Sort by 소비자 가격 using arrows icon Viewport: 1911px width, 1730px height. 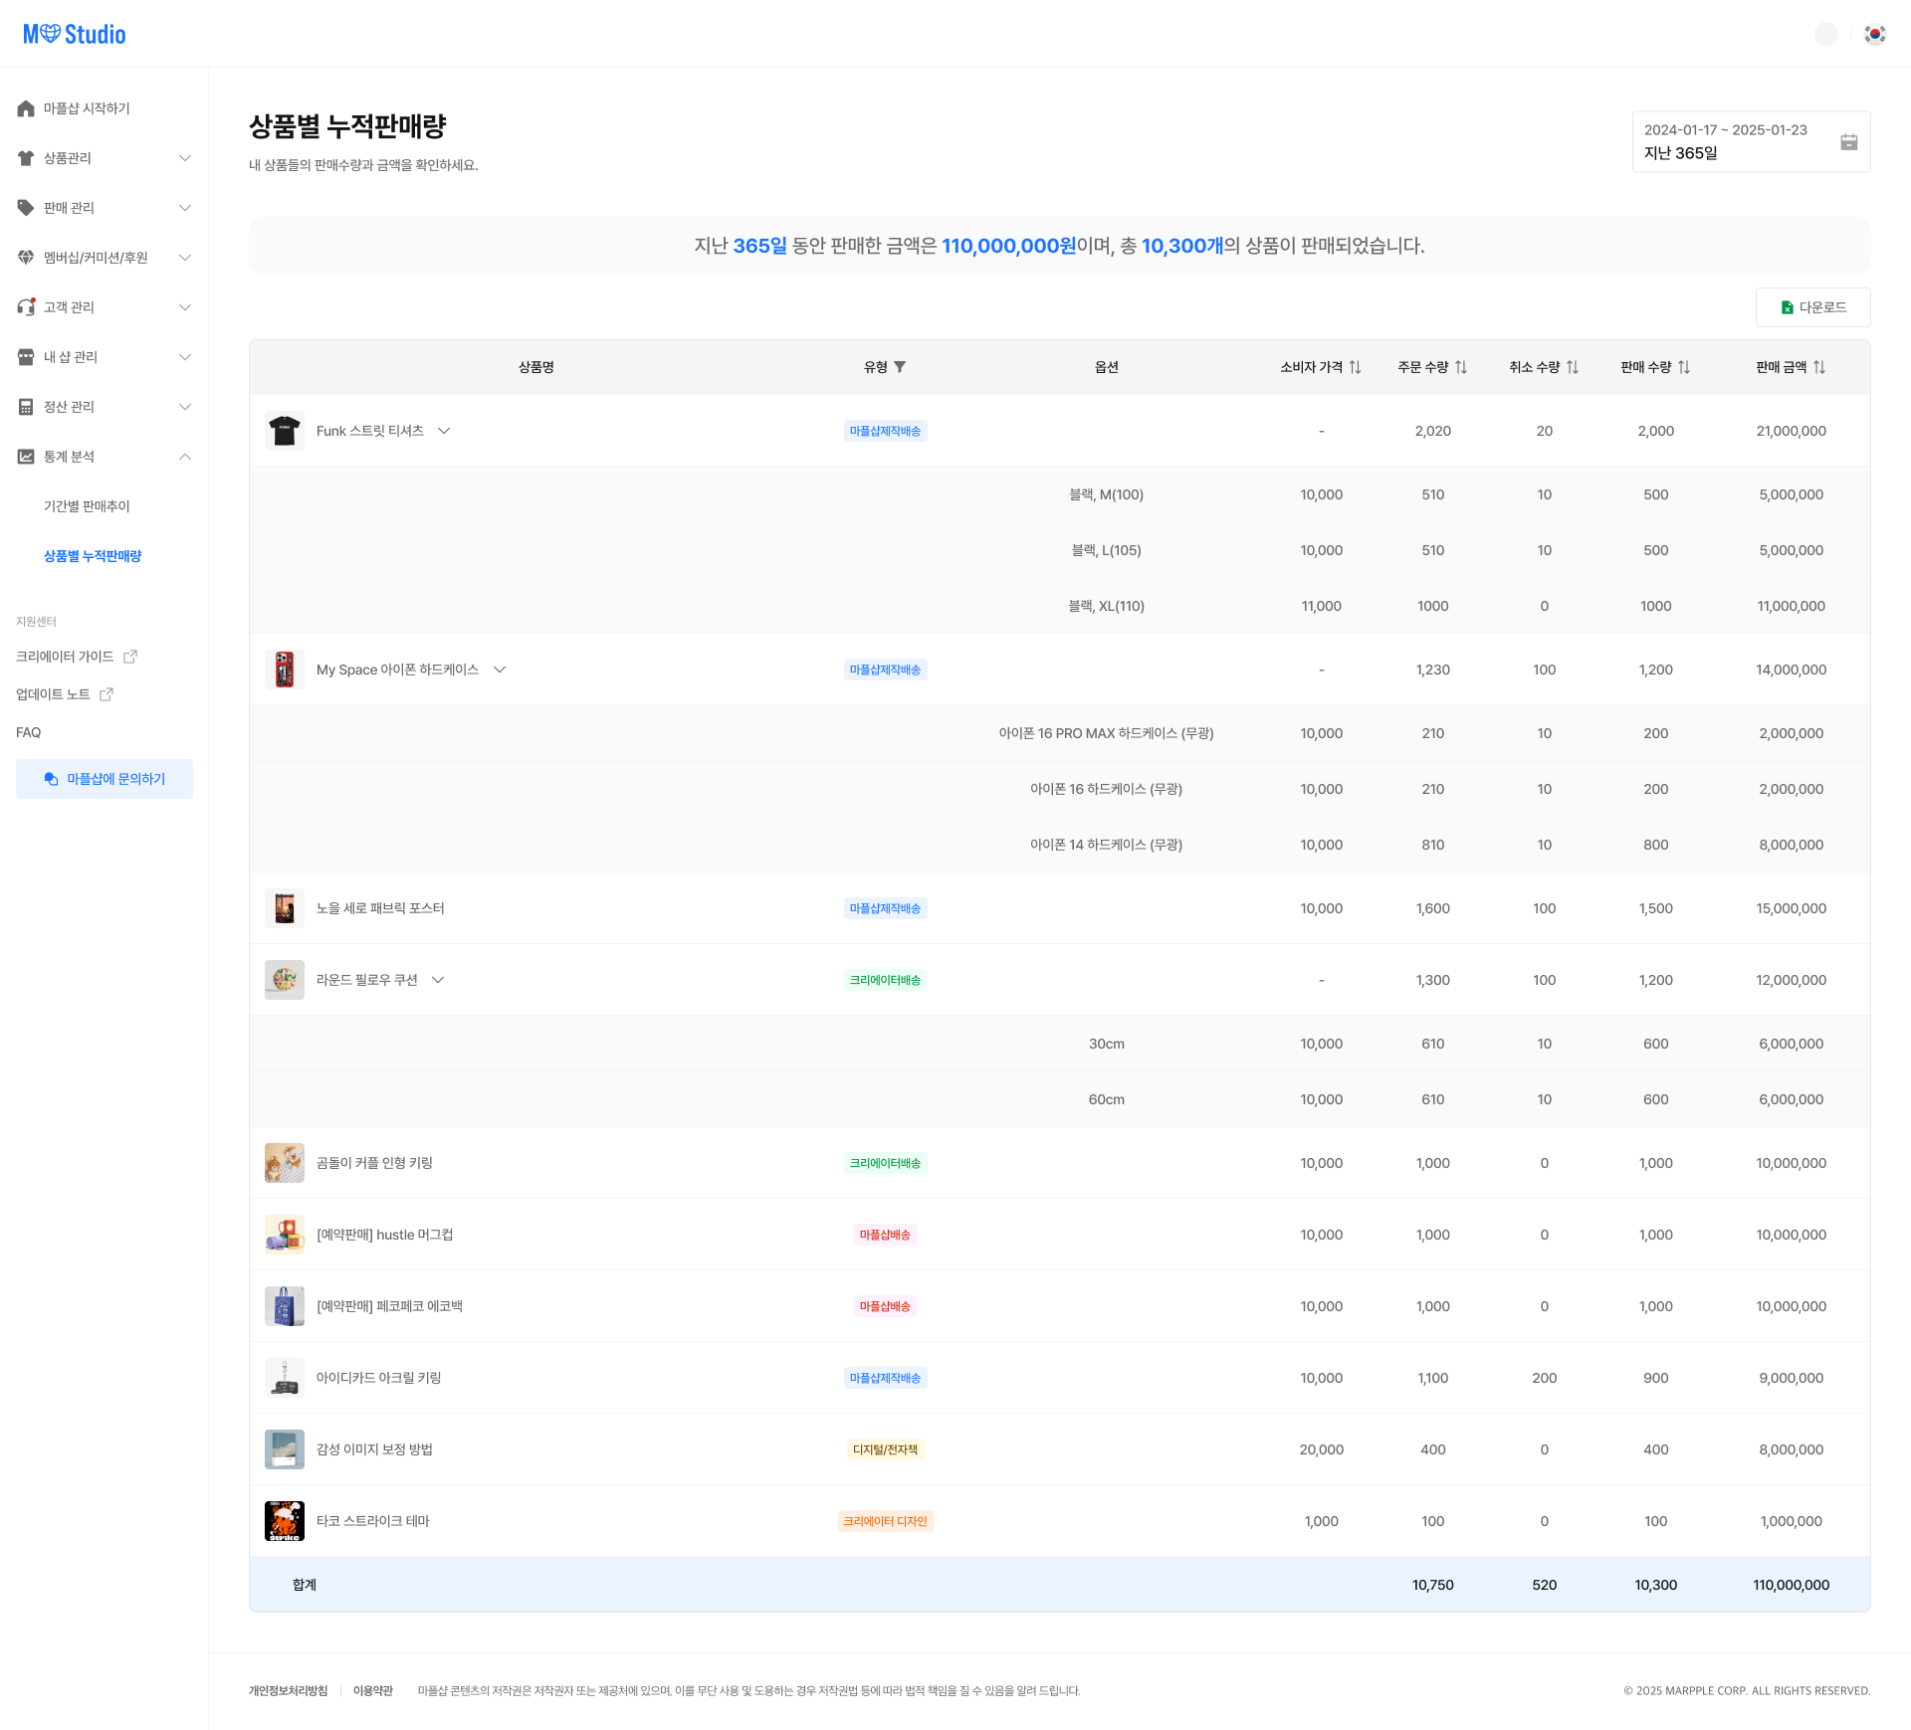(x=1355, y=367)
